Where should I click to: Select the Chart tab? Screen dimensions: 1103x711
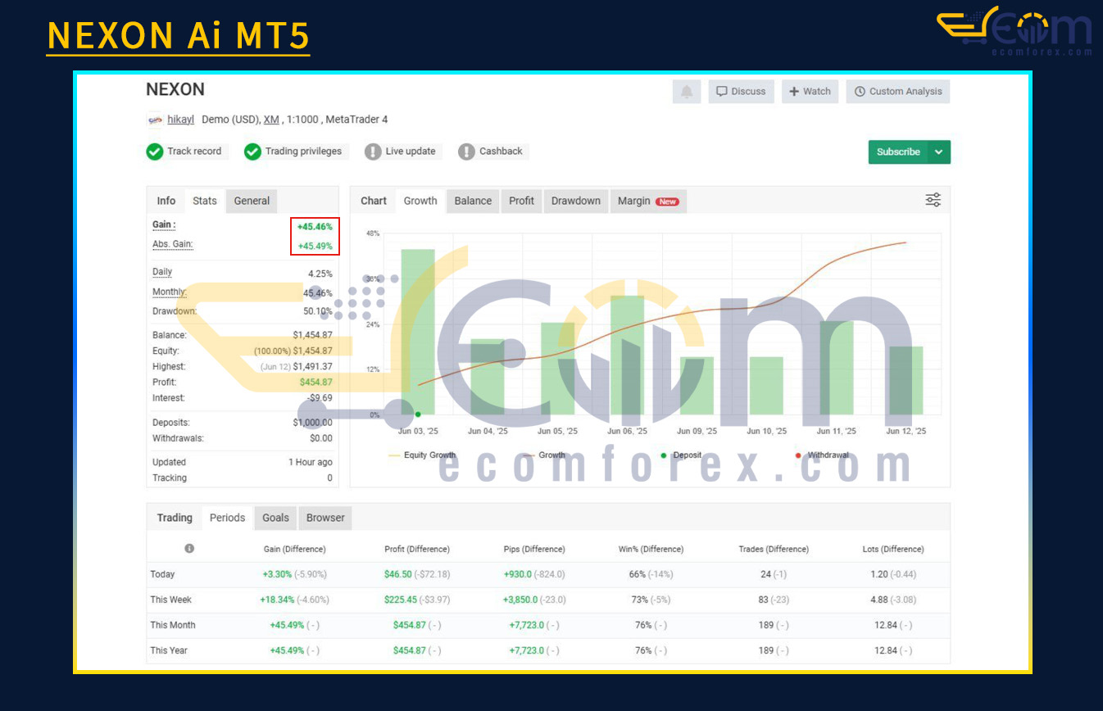(x=374, y=201)
